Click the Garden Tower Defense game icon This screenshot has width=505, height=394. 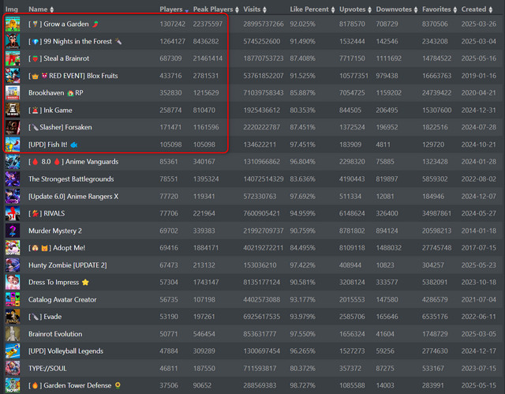click(x=13, y=386)
